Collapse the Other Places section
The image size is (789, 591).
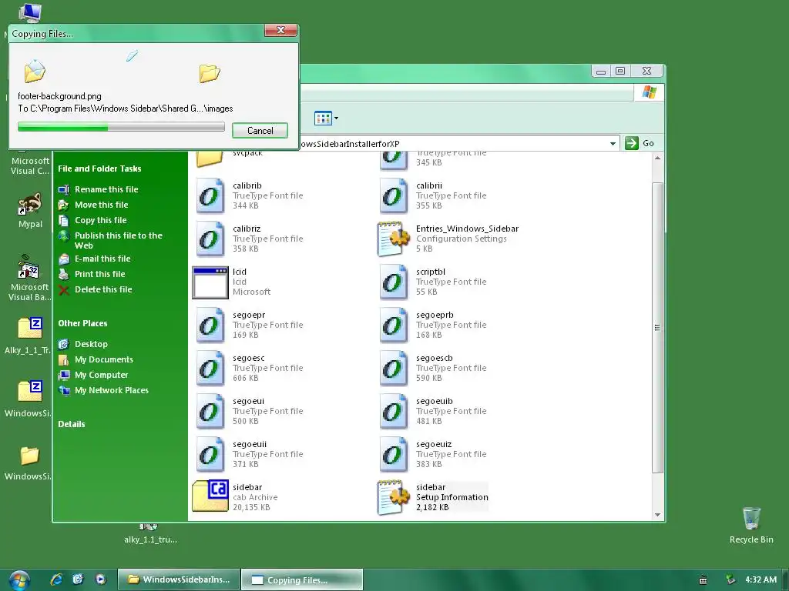pos(82,324)
